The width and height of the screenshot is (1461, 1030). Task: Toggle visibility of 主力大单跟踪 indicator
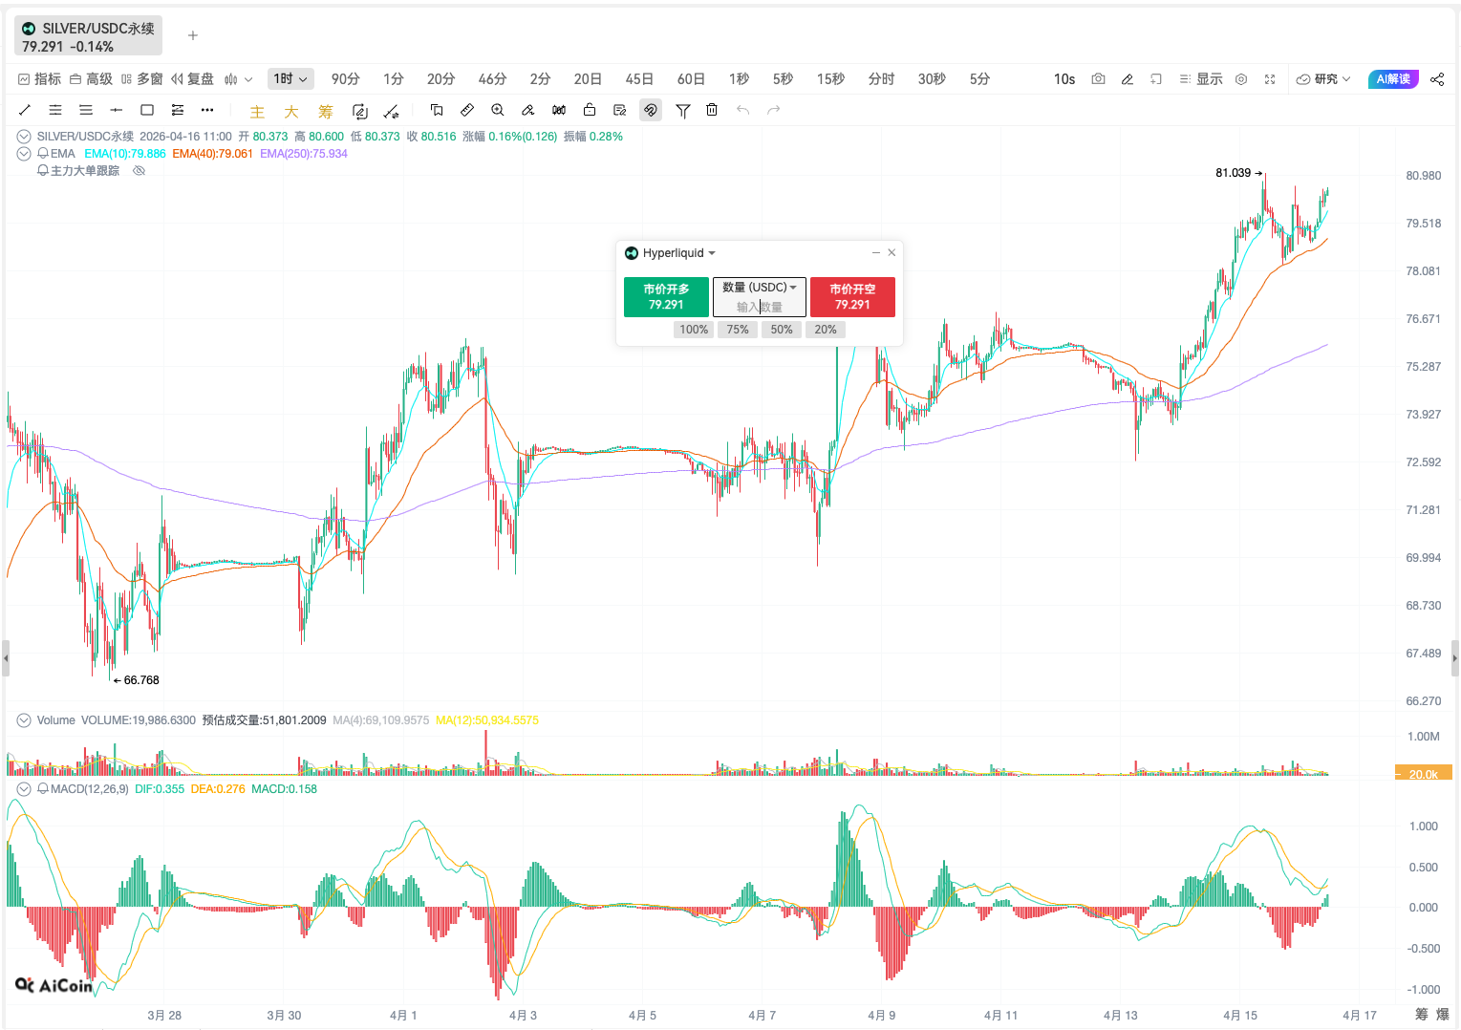[140, 171]
